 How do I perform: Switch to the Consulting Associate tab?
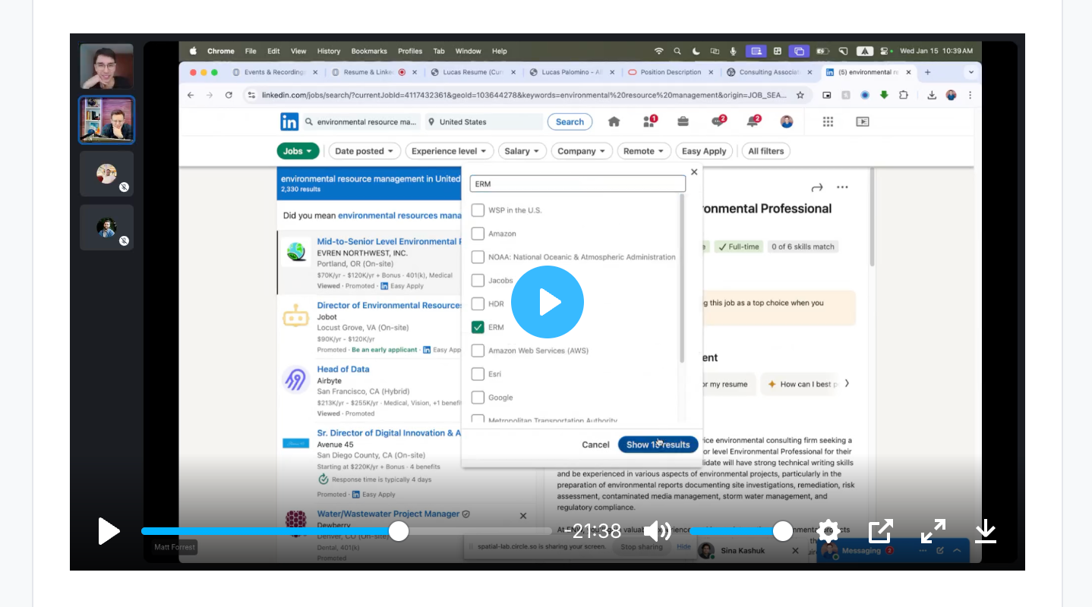769,72
